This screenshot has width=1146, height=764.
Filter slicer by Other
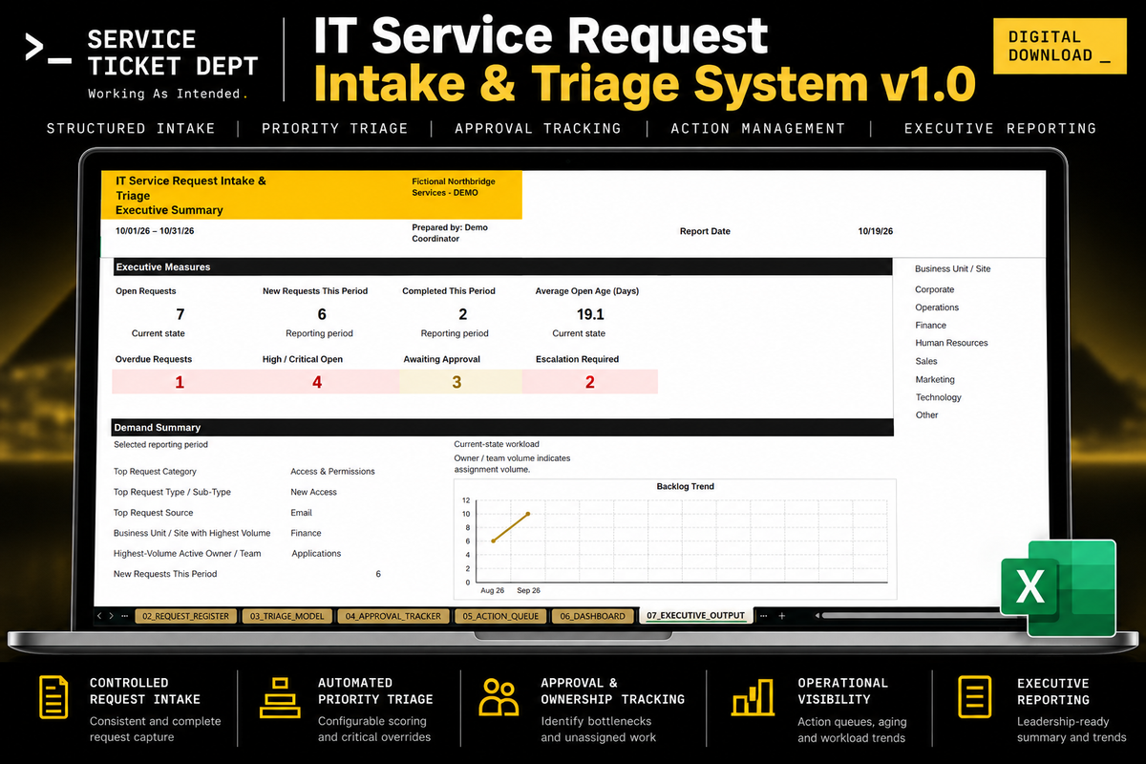[926, 414]
